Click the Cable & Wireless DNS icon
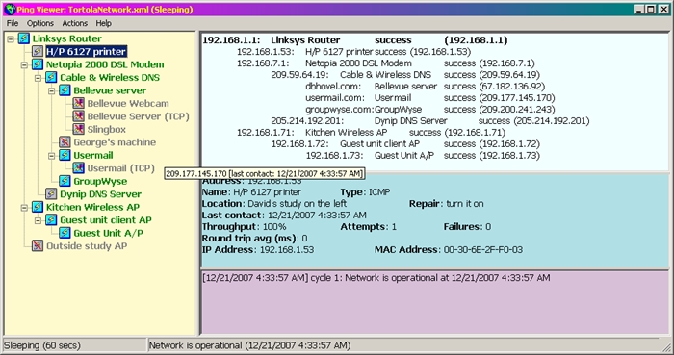 coord(51,77)
